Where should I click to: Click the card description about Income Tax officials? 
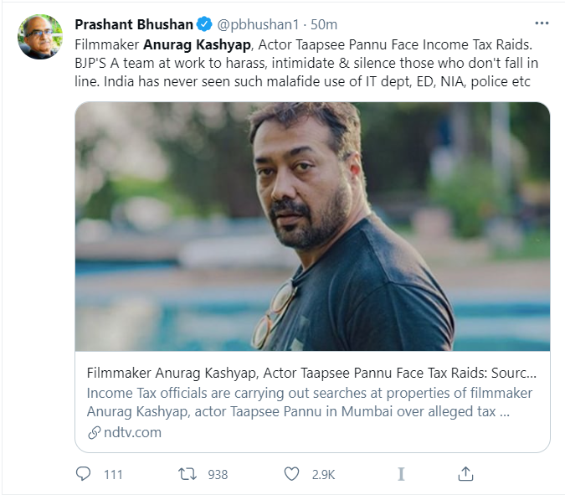(x=310, y=403)
